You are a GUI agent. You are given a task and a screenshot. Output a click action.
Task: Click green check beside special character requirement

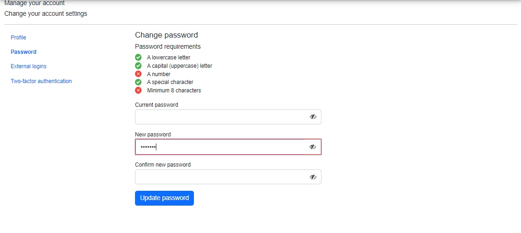coord(138,82)
